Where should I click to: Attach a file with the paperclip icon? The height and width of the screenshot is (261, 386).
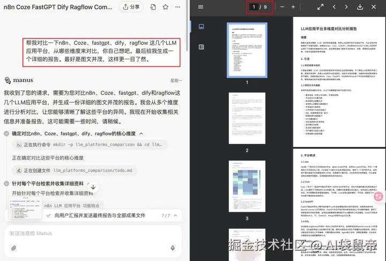pyautogui.click(x=13, y=248)
